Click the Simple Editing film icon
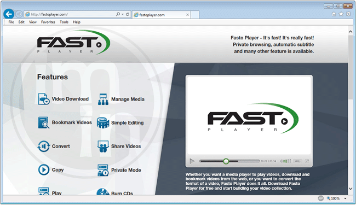The width and height of the screenshot is (356, 205). [x=103, y=123]
